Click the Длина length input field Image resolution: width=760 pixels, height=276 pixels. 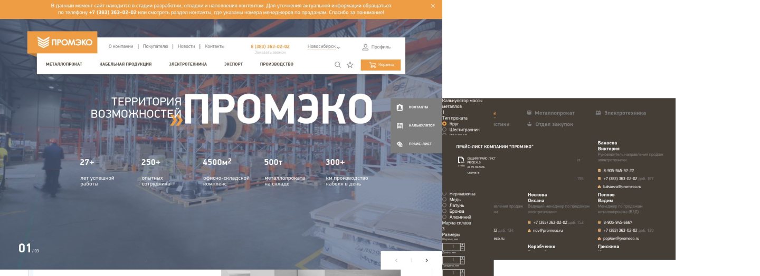coord(451,260)
